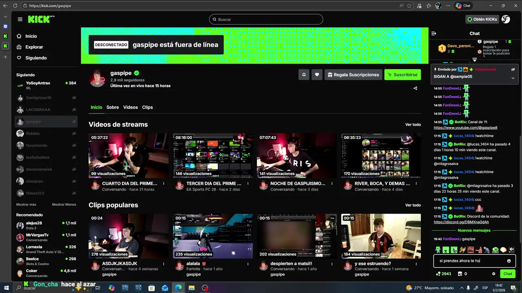522x293 pixels.
Task: Open the emoji picker in chat input
Action: tap(509, 261)
